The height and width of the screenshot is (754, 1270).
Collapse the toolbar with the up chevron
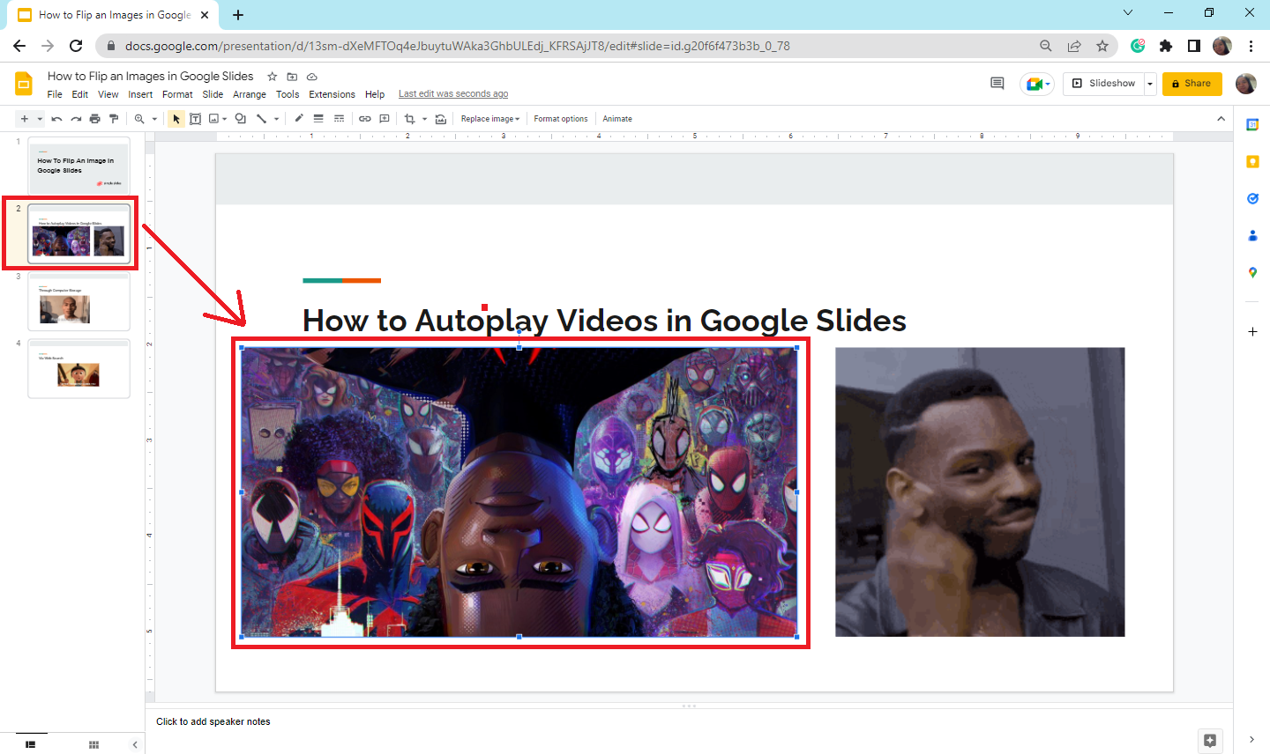1221,119
